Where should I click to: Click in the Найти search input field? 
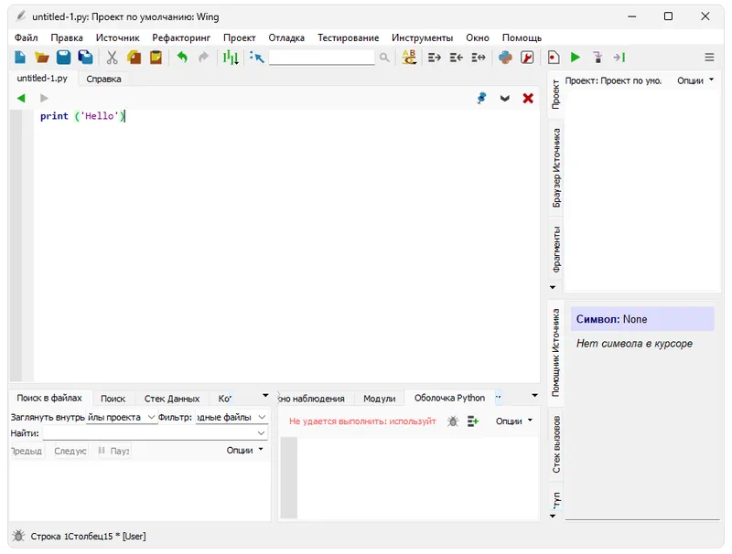click(x=155, y=433)
